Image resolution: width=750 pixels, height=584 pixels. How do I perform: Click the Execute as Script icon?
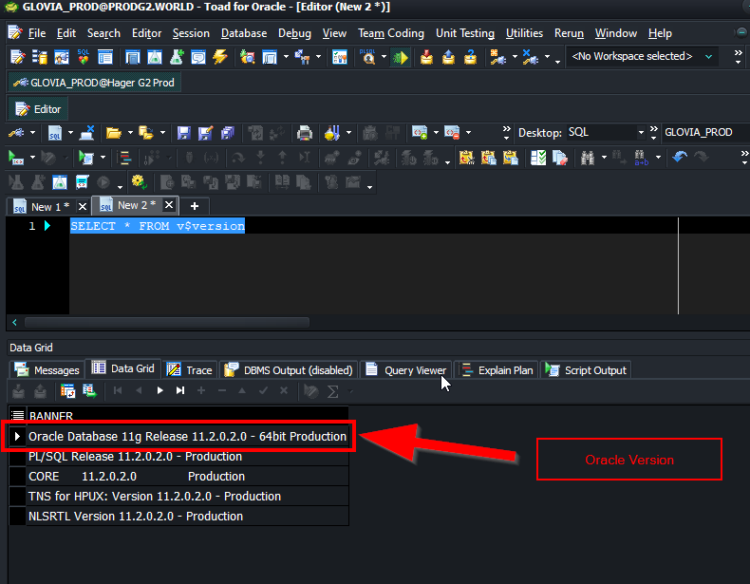86,158
